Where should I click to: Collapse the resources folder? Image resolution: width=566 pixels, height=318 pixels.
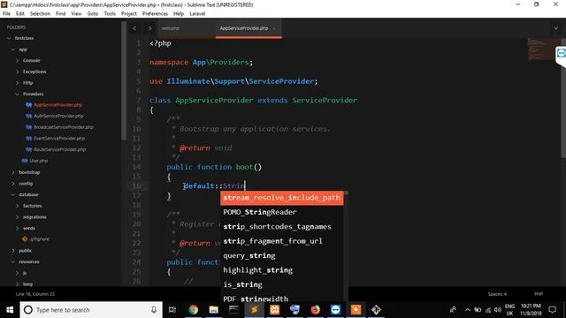[13, 261]
